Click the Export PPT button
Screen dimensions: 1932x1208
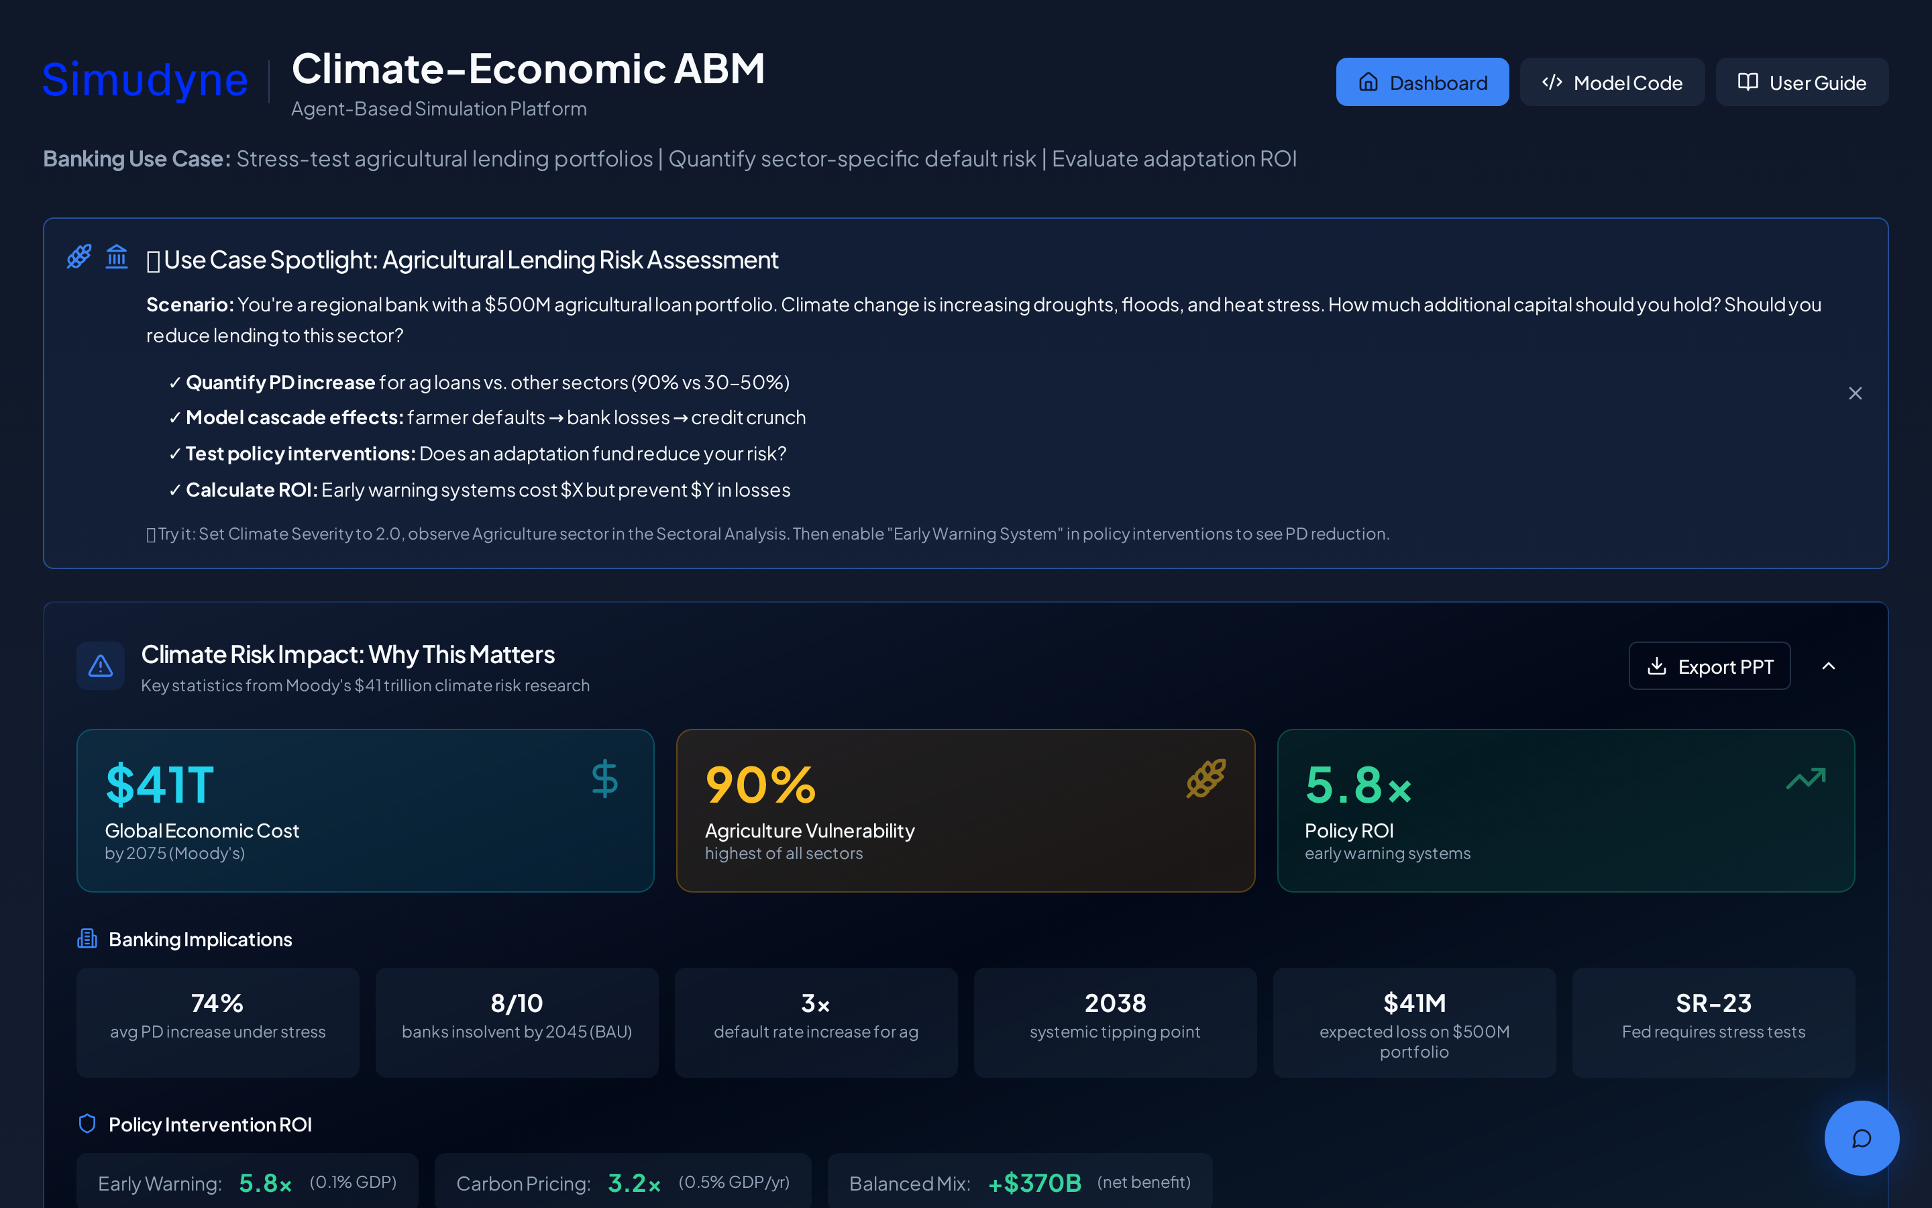pos(1709,666)
